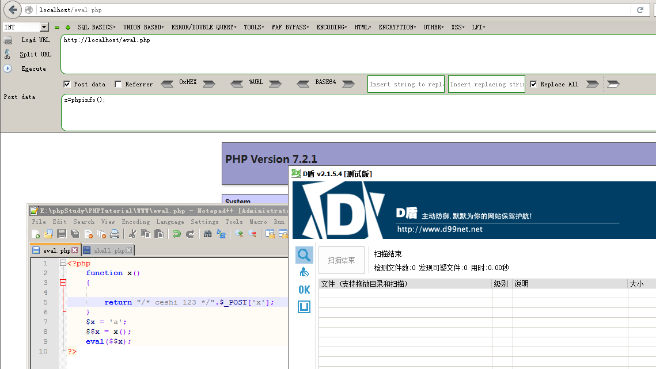The image size is (656, 369).
Task: Click the BASE64 encode right arrow
Action: pos(348,83)
